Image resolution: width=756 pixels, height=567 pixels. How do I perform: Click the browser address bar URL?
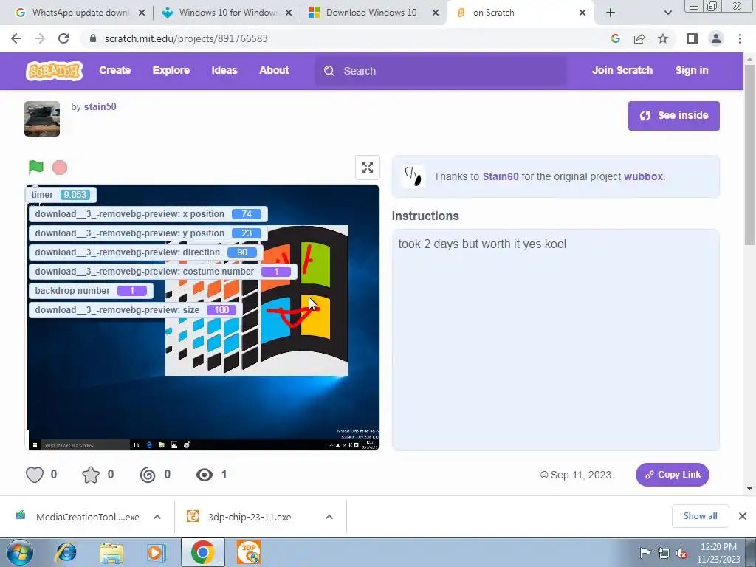point(185,38)
